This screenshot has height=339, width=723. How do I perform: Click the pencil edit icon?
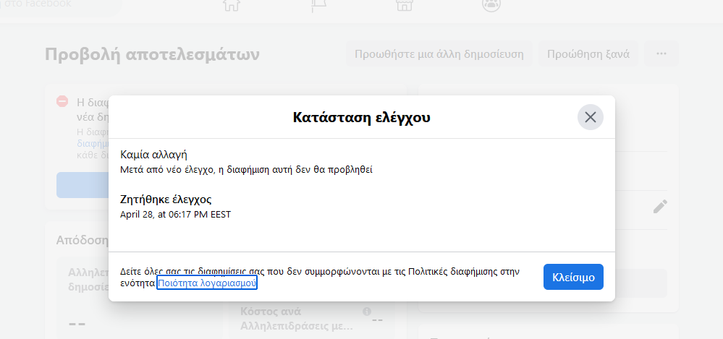[660, 207]
